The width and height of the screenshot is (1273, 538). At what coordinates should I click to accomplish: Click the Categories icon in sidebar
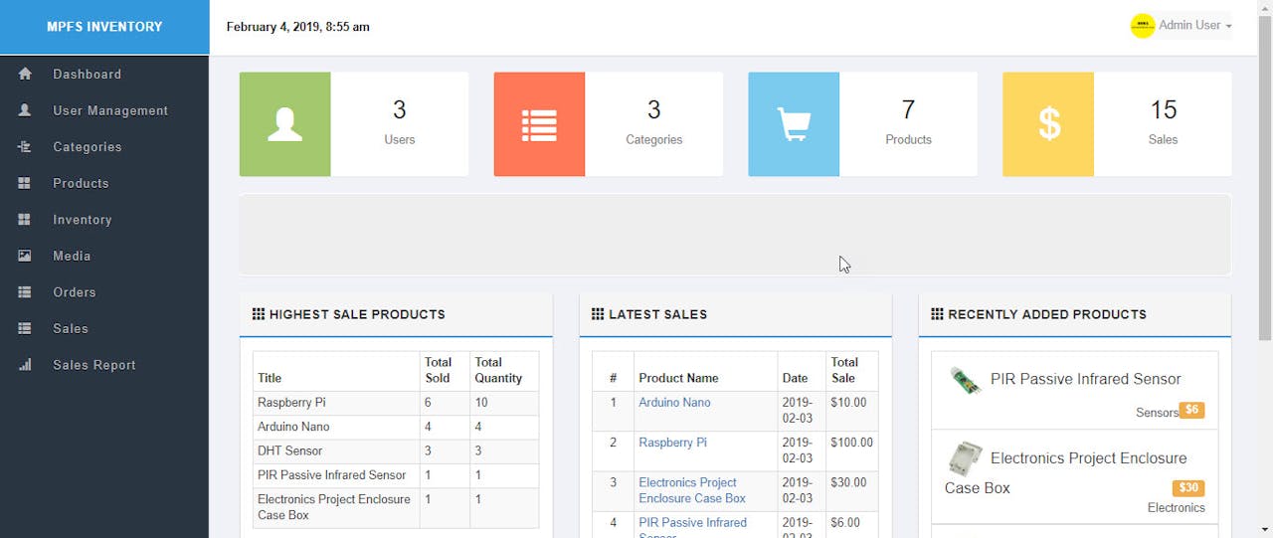point(25,147)
